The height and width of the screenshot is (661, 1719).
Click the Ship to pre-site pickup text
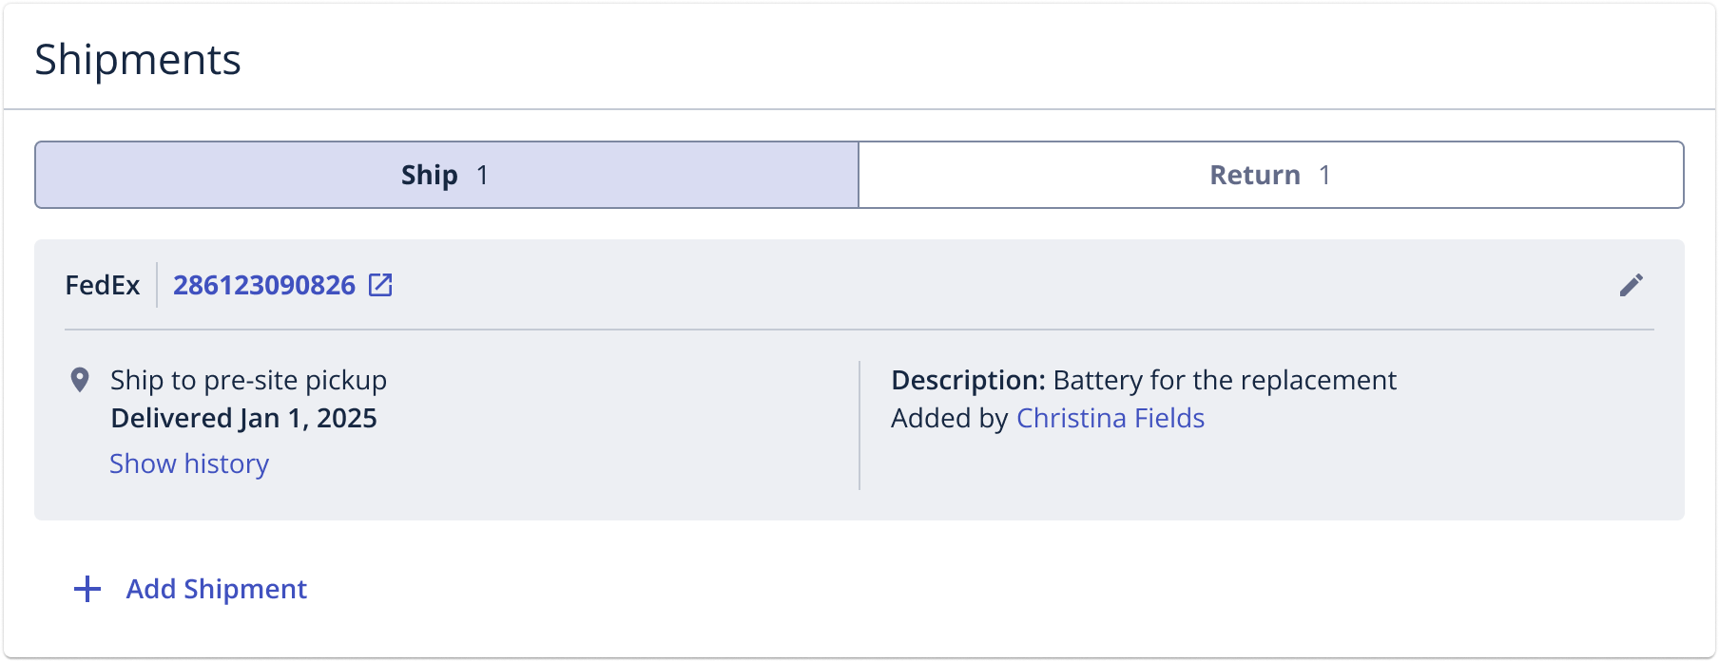point(248,380)
